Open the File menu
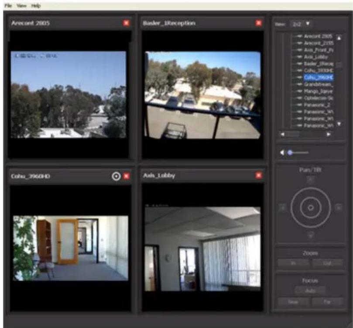353x328 pixels. click(8, 6)
